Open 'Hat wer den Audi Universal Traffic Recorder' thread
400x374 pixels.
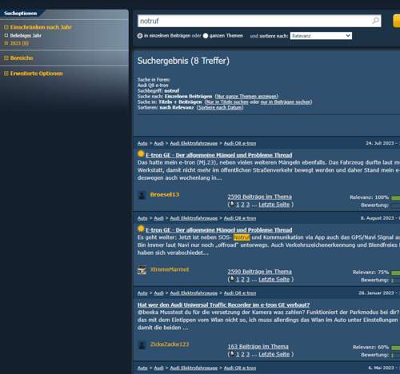coord(223,304)
